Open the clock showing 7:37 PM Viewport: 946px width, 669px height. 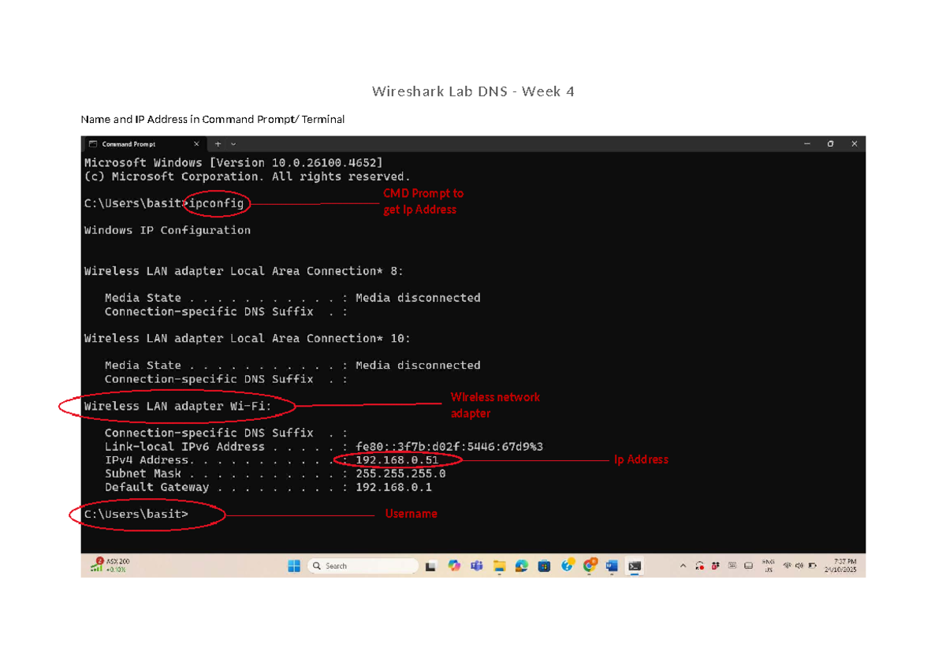(x=840, y=566)
